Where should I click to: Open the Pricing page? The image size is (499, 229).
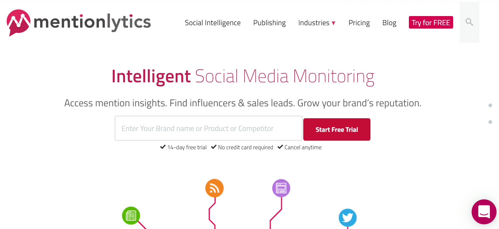click(359, 23)
